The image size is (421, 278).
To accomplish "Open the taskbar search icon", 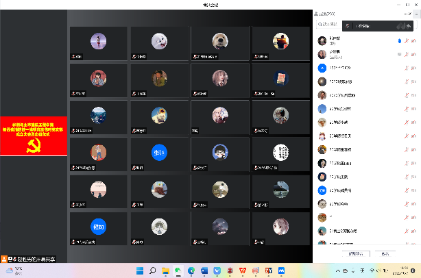I will click(153, 270).
